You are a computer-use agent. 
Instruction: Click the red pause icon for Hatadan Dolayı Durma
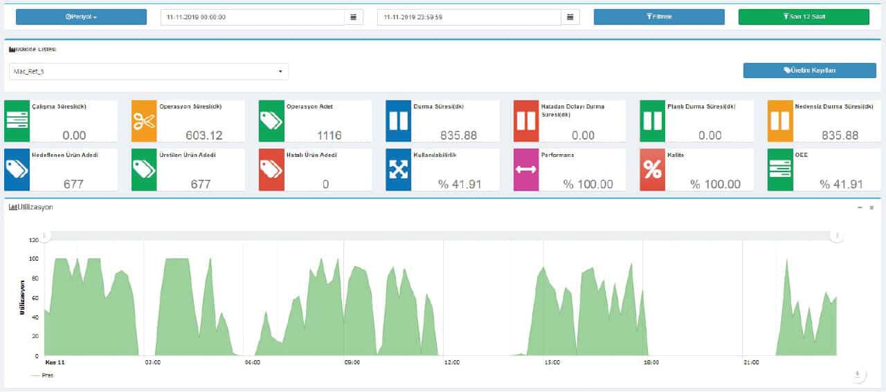(x=526, y=122)
